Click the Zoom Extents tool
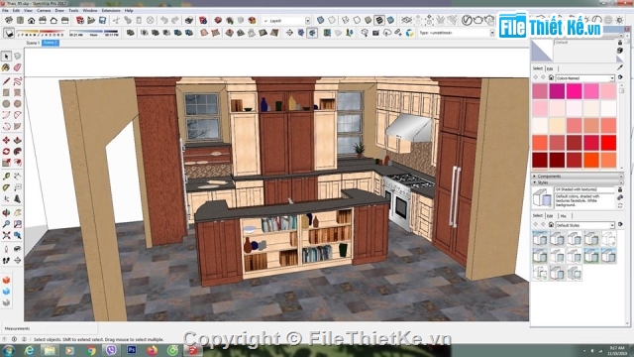The width and height of the screenshot is (634, 357). click(x=6, y=235)
